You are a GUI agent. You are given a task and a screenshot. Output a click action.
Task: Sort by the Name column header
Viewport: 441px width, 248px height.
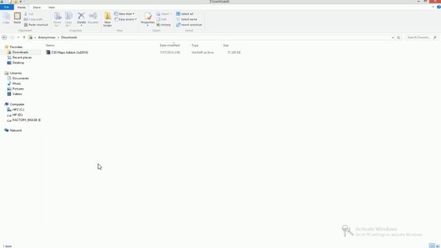[50, 45]
